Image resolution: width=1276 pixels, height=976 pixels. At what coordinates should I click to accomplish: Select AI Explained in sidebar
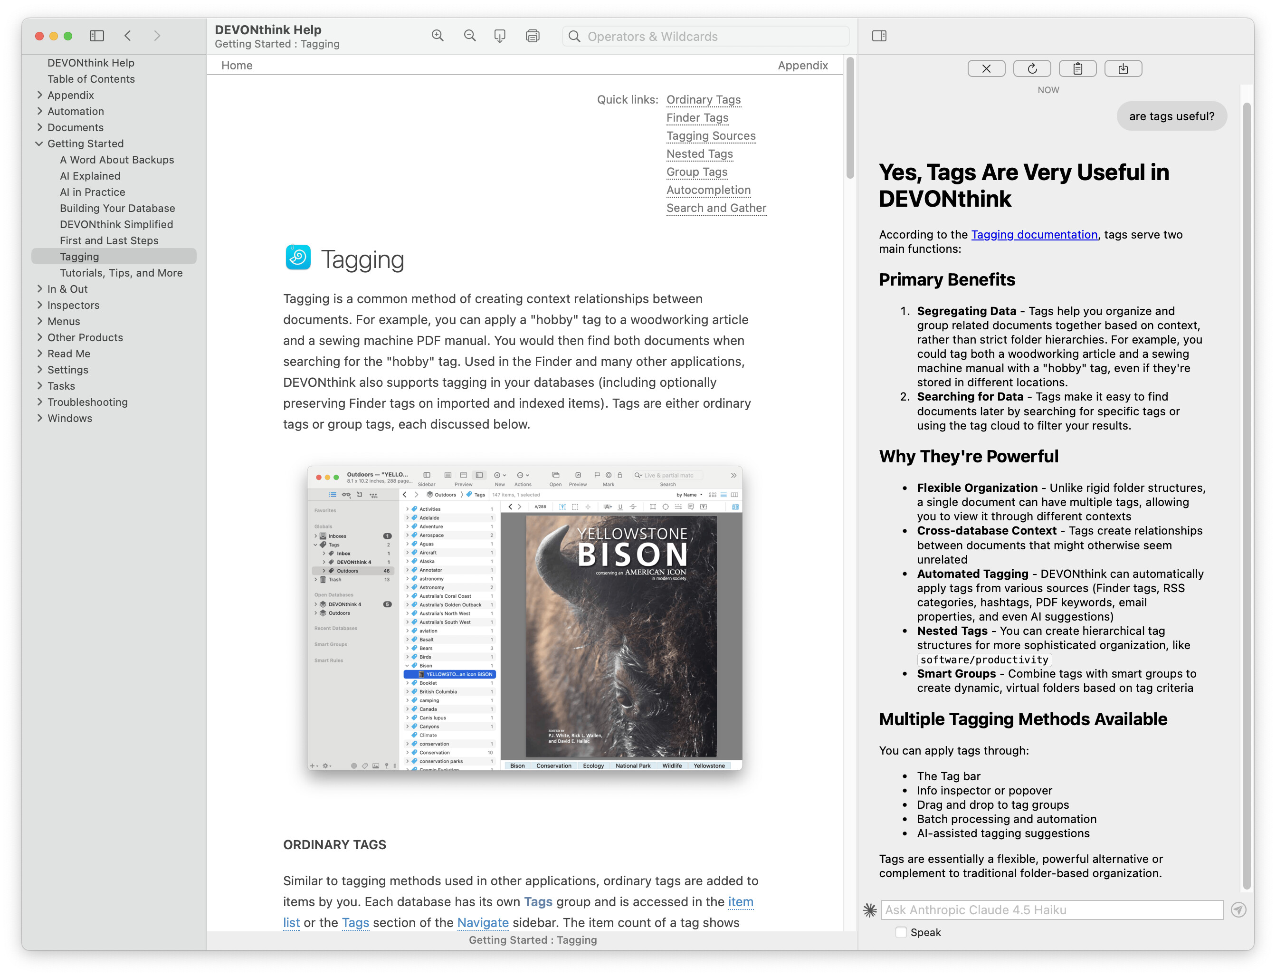90,176
